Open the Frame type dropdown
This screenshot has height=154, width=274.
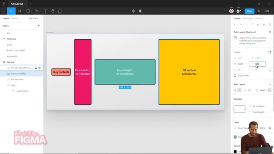pyautogui.click(x=238, y=52)
